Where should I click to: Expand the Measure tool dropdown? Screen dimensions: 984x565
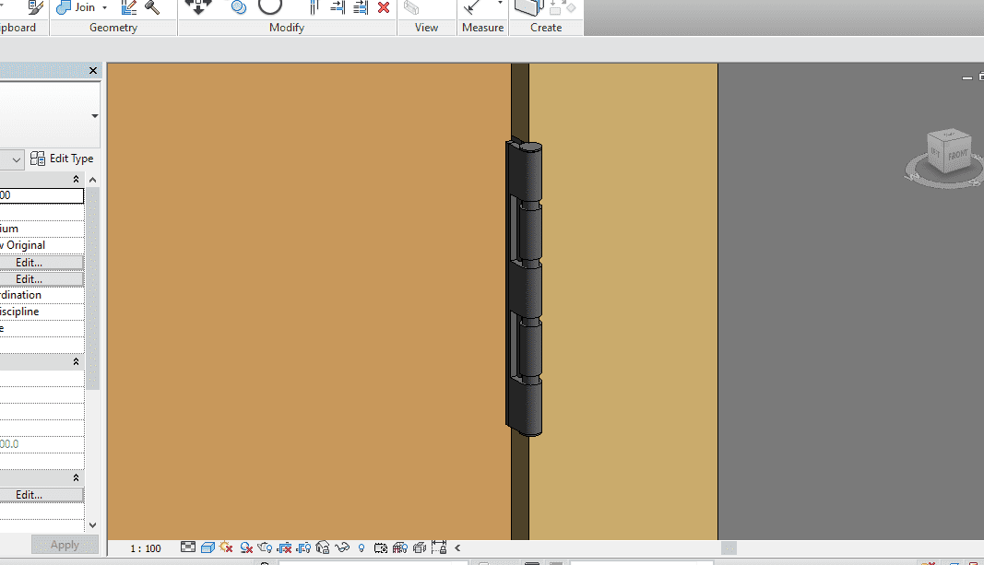(501, 5)
